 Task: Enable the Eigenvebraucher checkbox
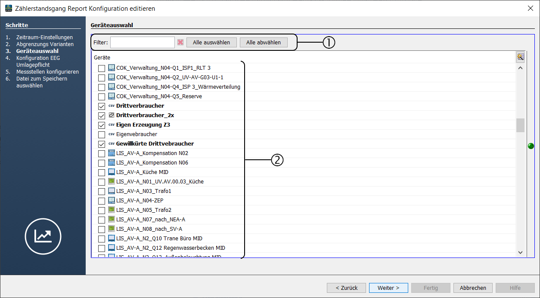coord(102,134)
